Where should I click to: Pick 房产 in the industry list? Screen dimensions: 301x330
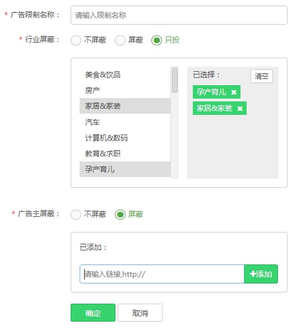pos(125,90)
